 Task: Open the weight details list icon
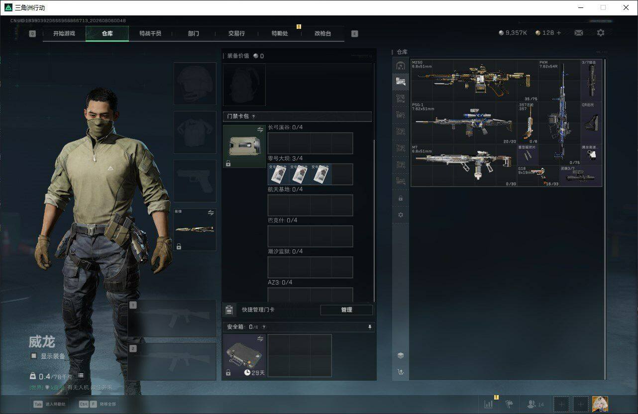[81, 375]
